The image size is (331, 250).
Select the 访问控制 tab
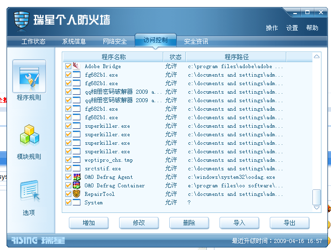tap(156, 40)
